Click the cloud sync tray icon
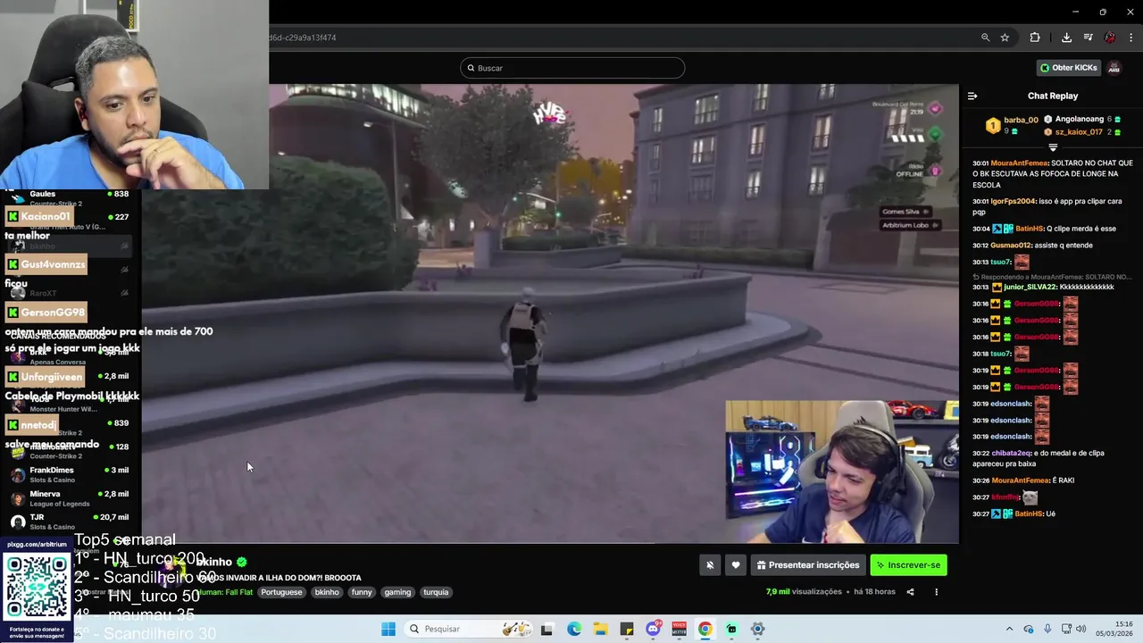The image size is (1143, 643). coord(1029,629)
